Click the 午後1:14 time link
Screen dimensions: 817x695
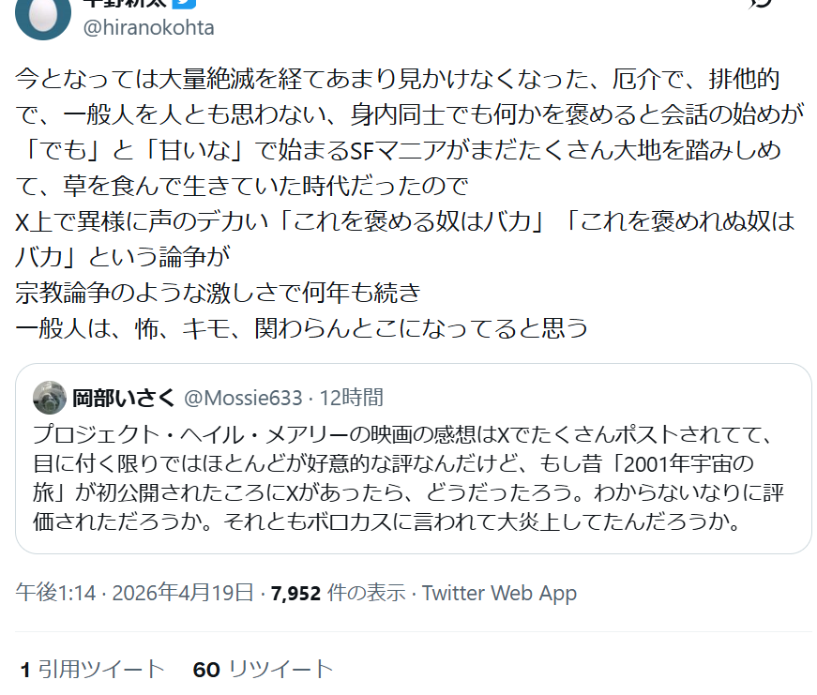point(55,593)
